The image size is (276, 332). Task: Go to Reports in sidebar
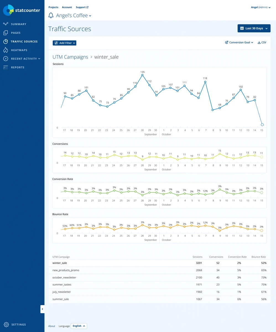[18, 68]
